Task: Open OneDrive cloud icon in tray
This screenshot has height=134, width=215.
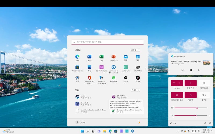Action: click(182, 131)
